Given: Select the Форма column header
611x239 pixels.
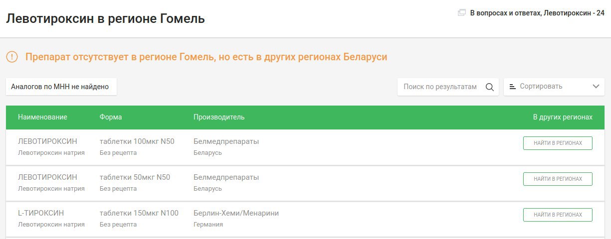Looking at the screenshot, I should tap(111, 117).
